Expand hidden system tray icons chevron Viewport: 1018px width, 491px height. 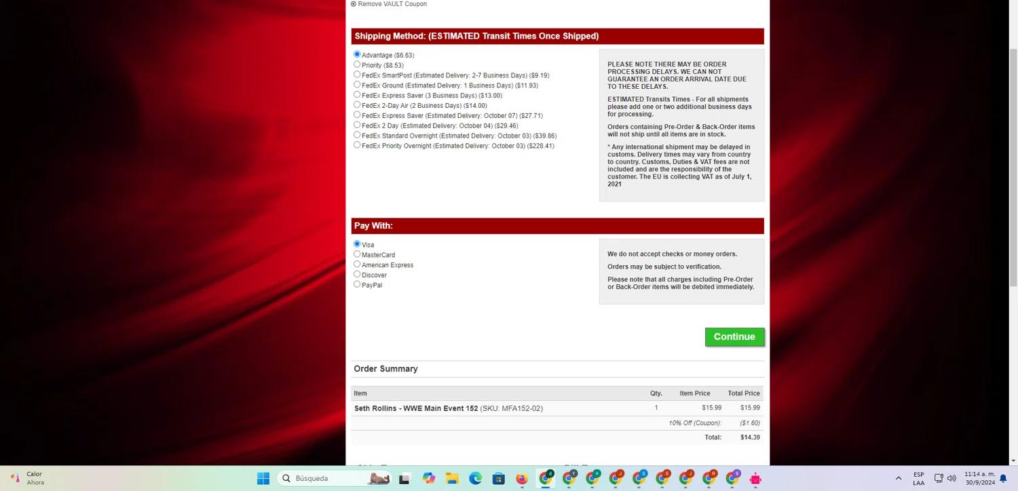[x=899, y=479]
